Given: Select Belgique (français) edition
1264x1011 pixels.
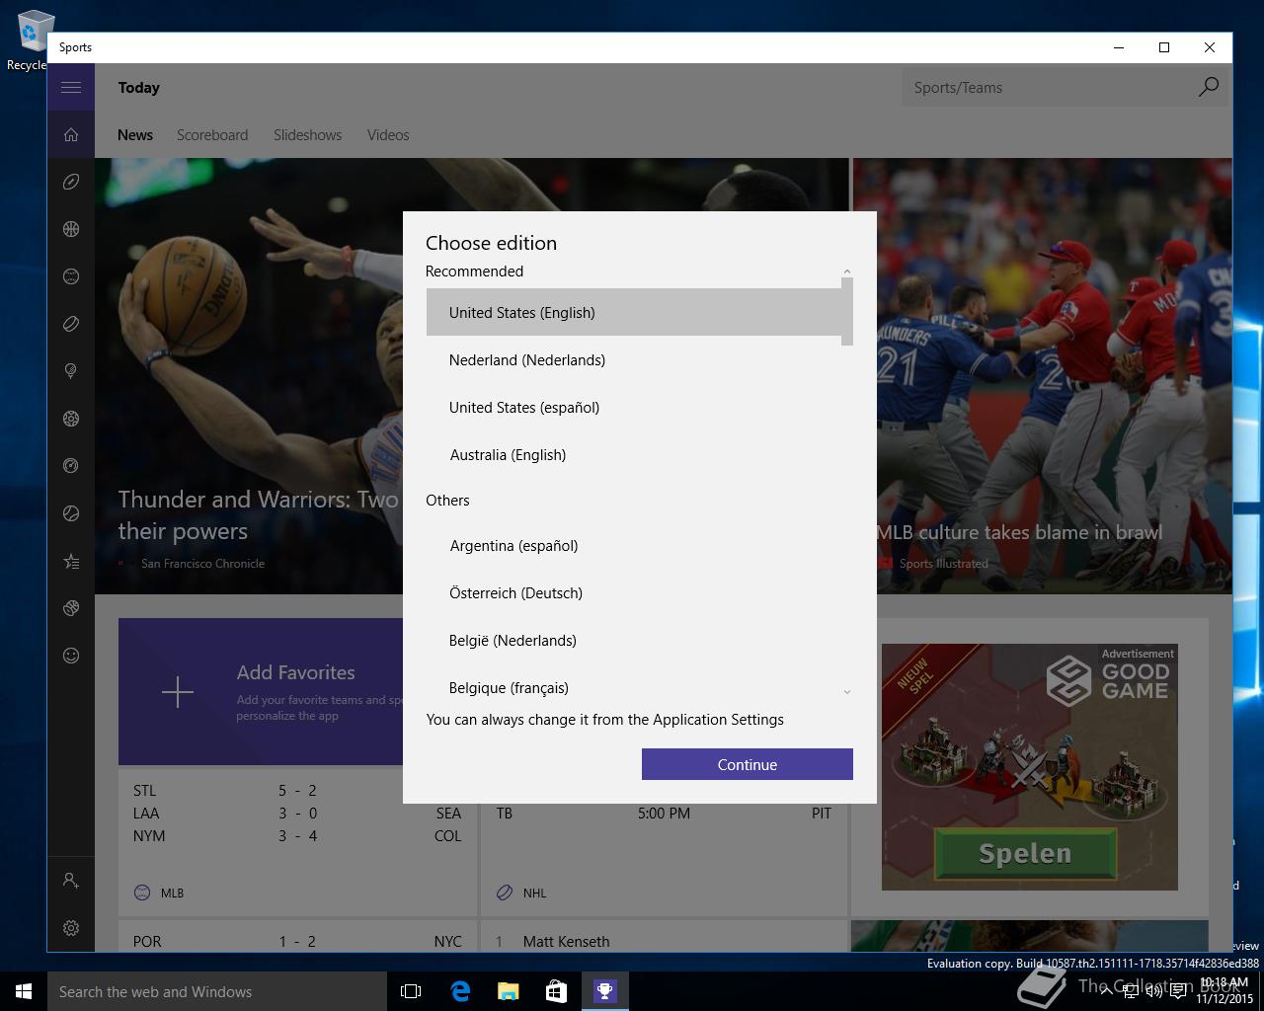Looking at the screenshot, I should [634, 686].
